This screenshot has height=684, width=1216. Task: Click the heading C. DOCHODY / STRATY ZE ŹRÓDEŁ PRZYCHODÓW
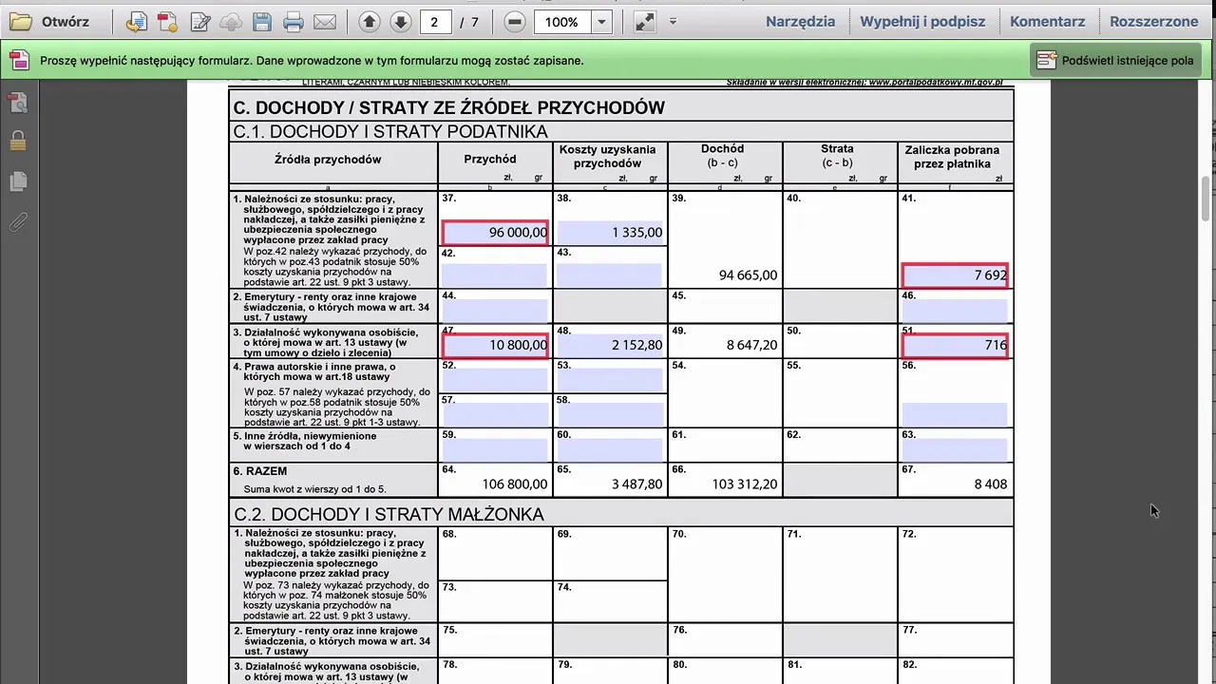(448, 107)
